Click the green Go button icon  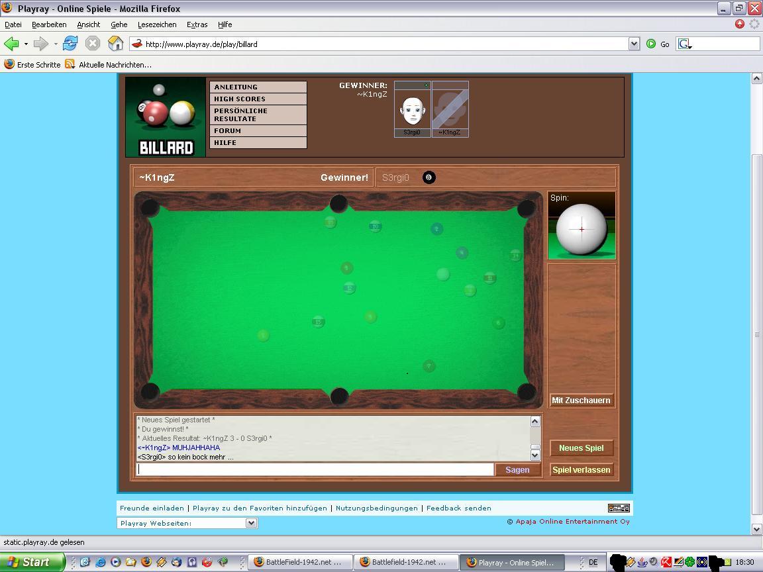tap(651, 44)
